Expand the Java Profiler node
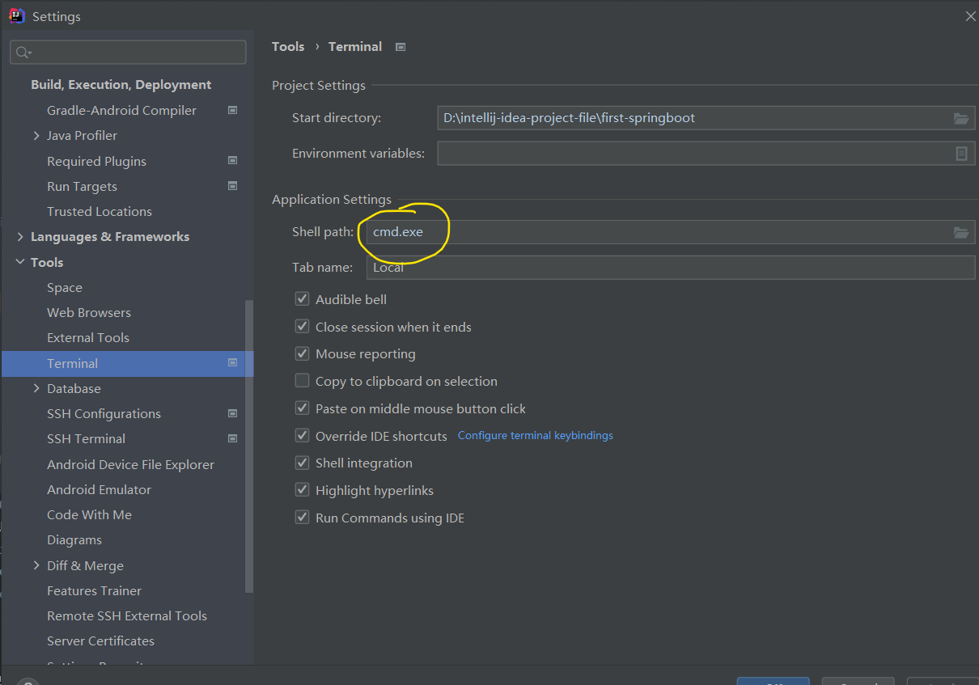 click(36, 136)
